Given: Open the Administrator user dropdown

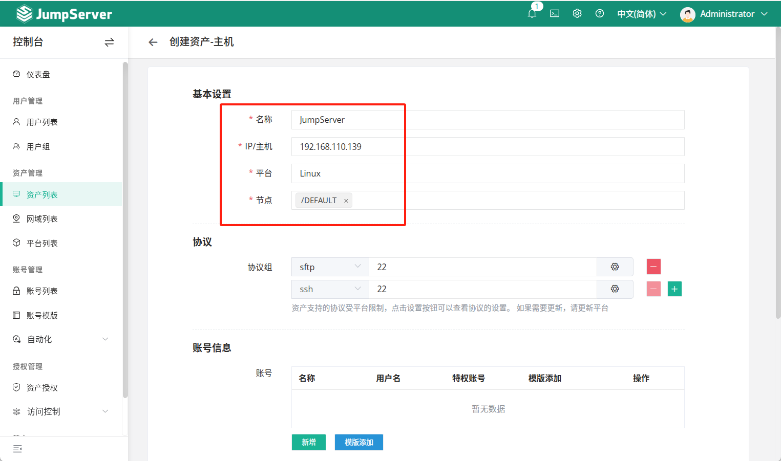Looking at the screenshot, I should click(734, 14).
